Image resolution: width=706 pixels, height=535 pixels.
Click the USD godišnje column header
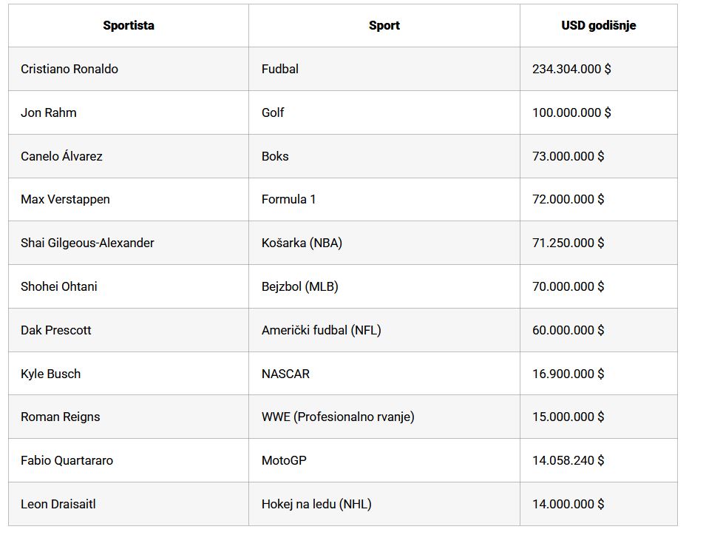[x=598, y=25]
